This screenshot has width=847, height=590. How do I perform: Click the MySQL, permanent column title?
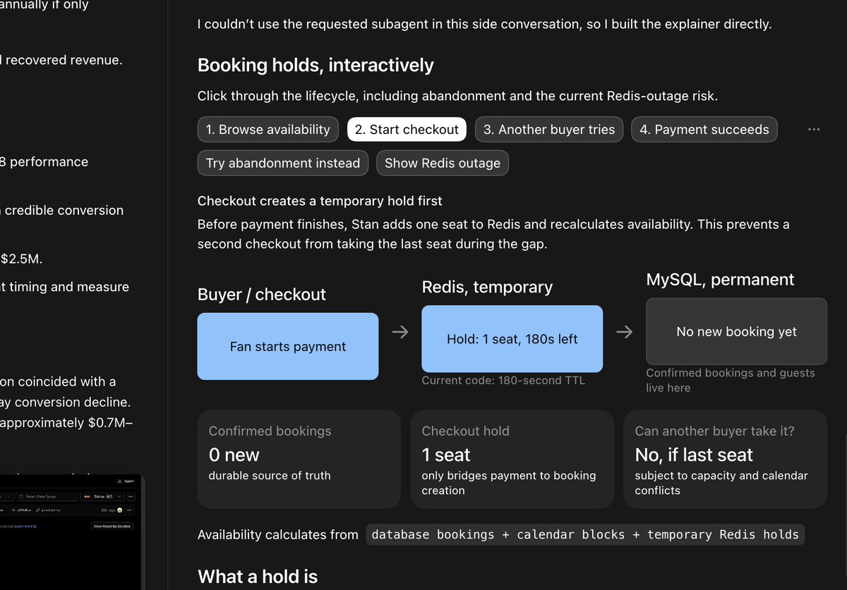[721, 279]
